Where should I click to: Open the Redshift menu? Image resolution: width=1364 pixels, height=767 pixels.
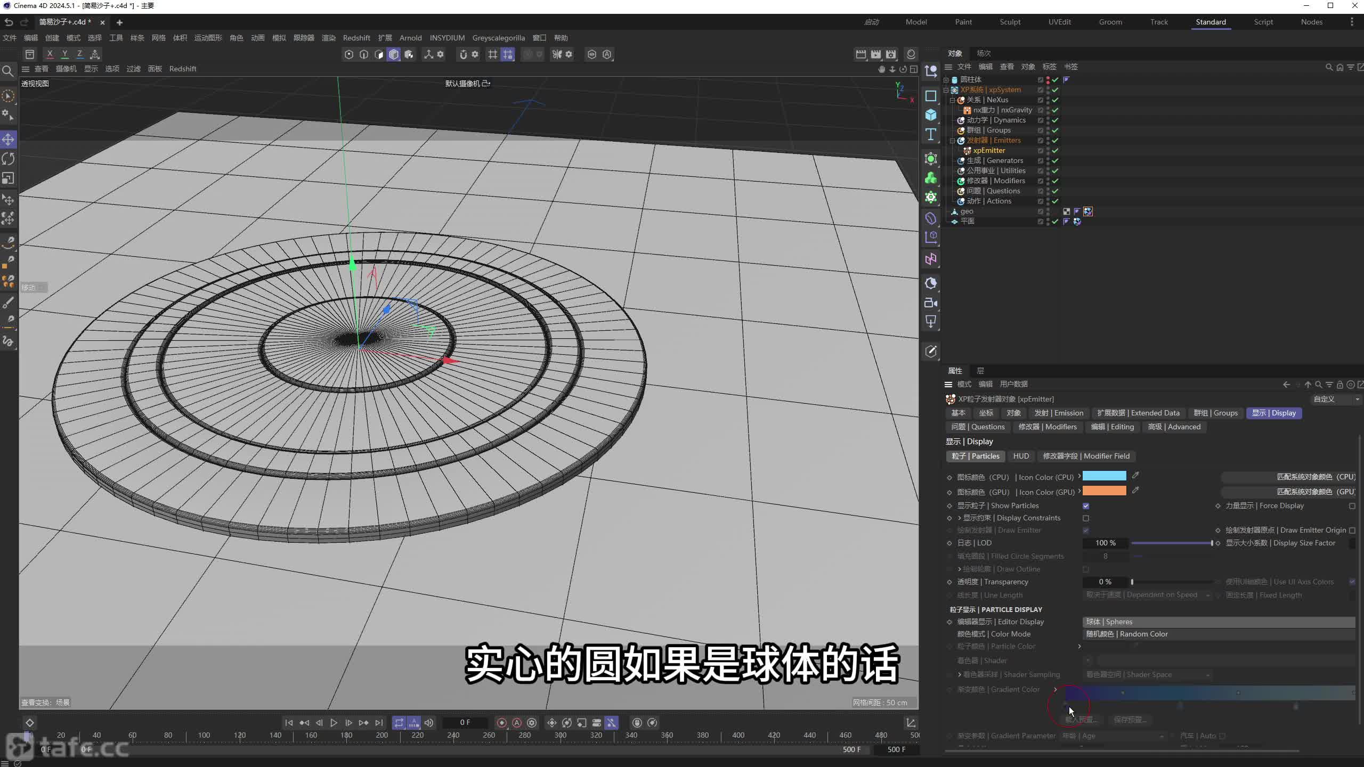point(356,38)
